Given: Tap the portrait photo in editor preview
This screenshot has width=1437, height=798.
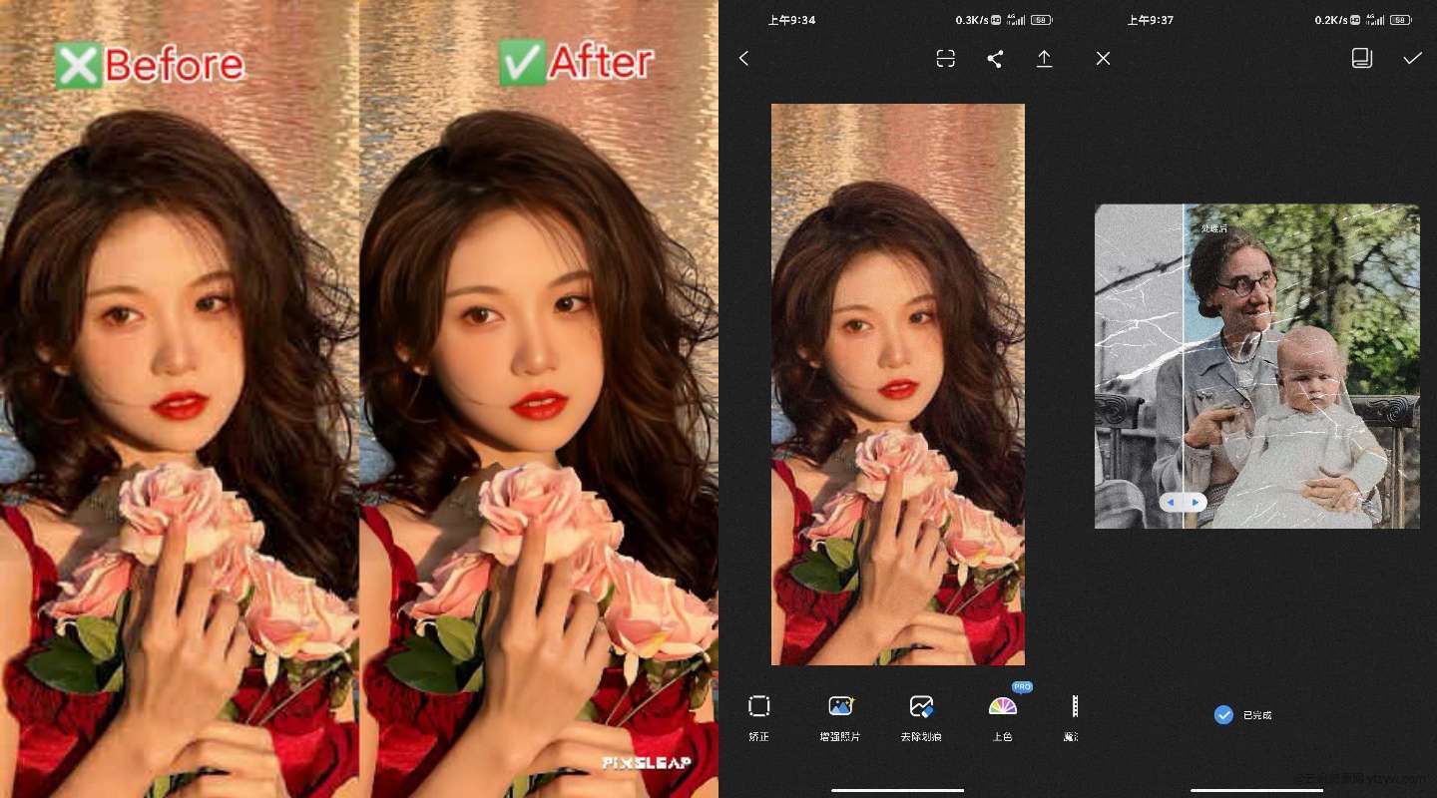Looking at the screenshot, I should click(898, 384).
